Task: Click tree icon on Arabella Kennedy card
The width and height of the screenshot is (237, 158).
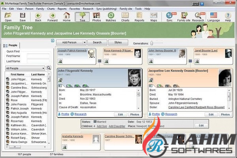Action: [64, 147]
